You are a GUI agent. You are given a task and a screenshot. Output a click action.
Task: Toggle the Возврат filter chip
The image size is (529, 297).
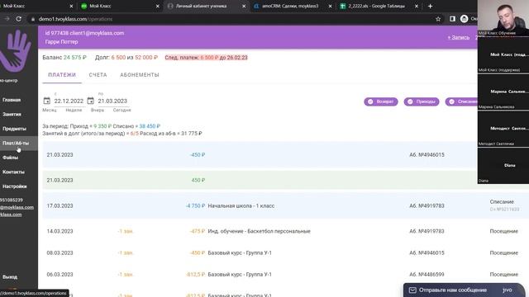coord(381,101)
